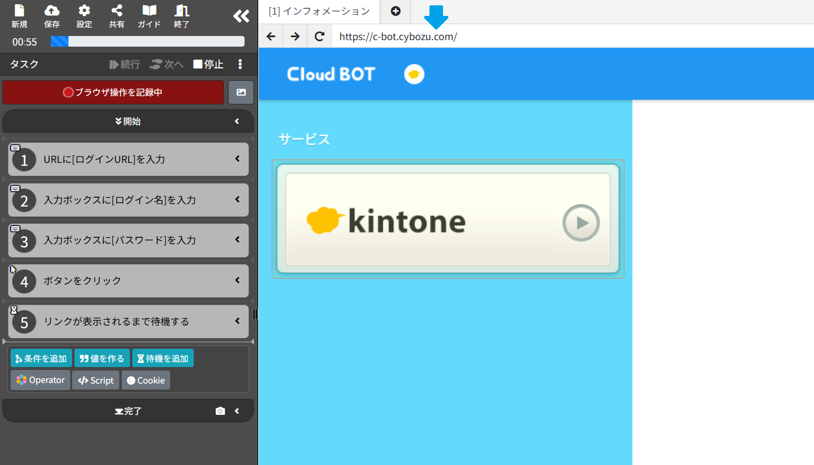The image size is (814, 465).
Task: Click the 続行 (Continue) control
Action: (x=125, y=64)
